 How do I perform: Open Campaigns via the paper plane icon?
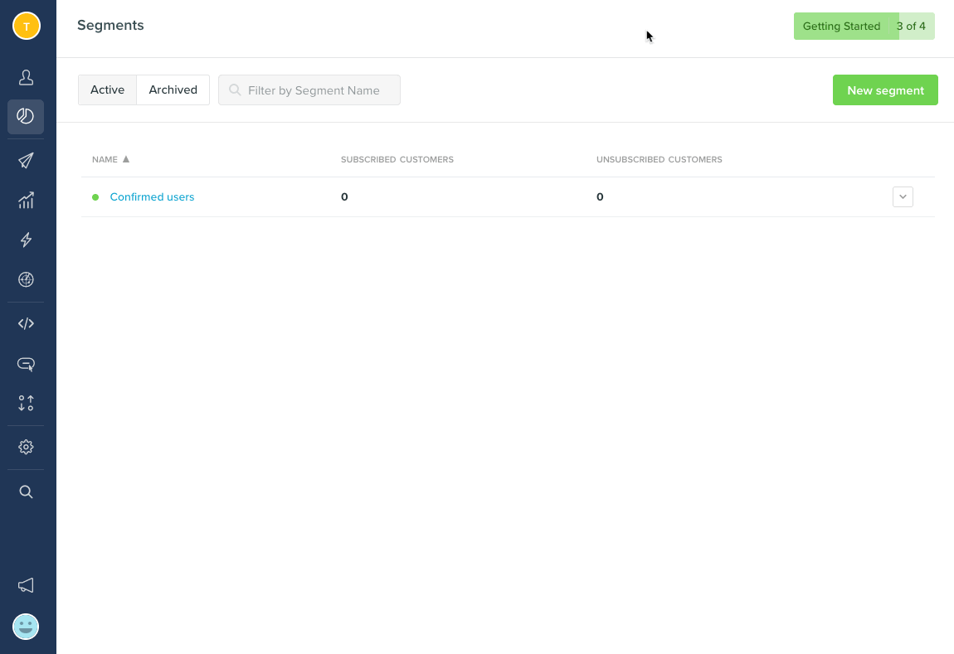[26, 160]
